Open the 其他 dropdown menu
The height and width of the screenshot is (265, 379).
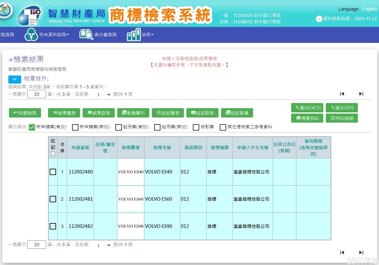[x=148, y=35]
